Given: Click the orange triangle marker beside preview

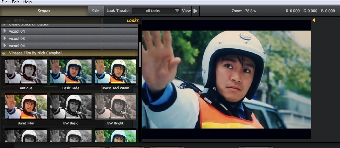Looking at the screenshot, I should [x=313, y=20].
